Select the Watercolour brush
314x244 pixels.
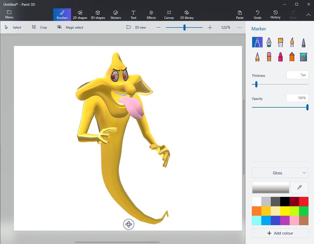(292, 42)
